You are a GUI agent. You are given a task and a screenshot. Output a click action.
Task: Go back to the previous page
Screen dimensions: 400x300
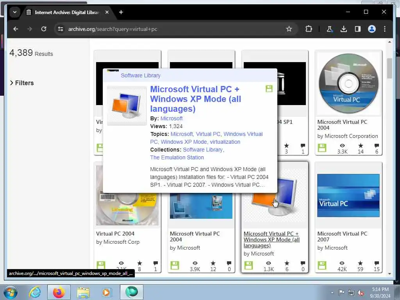(x=16, y=29)
